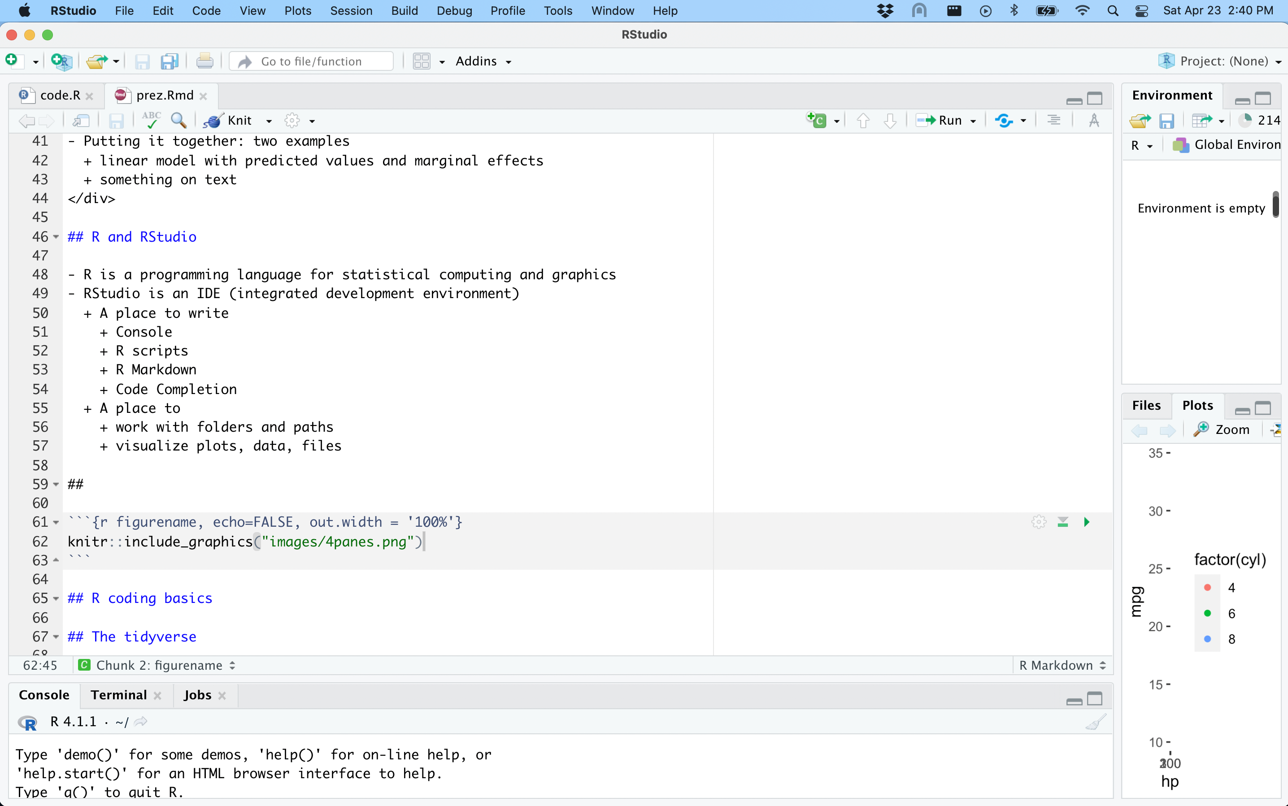
Task: Open the Knit options dropdown arrow
Action: 270,121
